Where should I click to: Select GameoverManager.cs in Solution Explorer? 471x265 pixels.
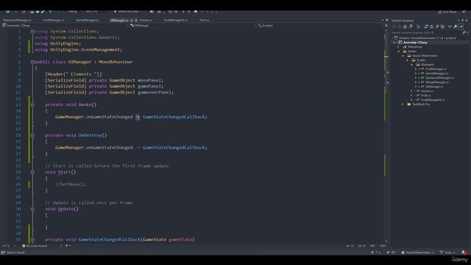[439, 78]
